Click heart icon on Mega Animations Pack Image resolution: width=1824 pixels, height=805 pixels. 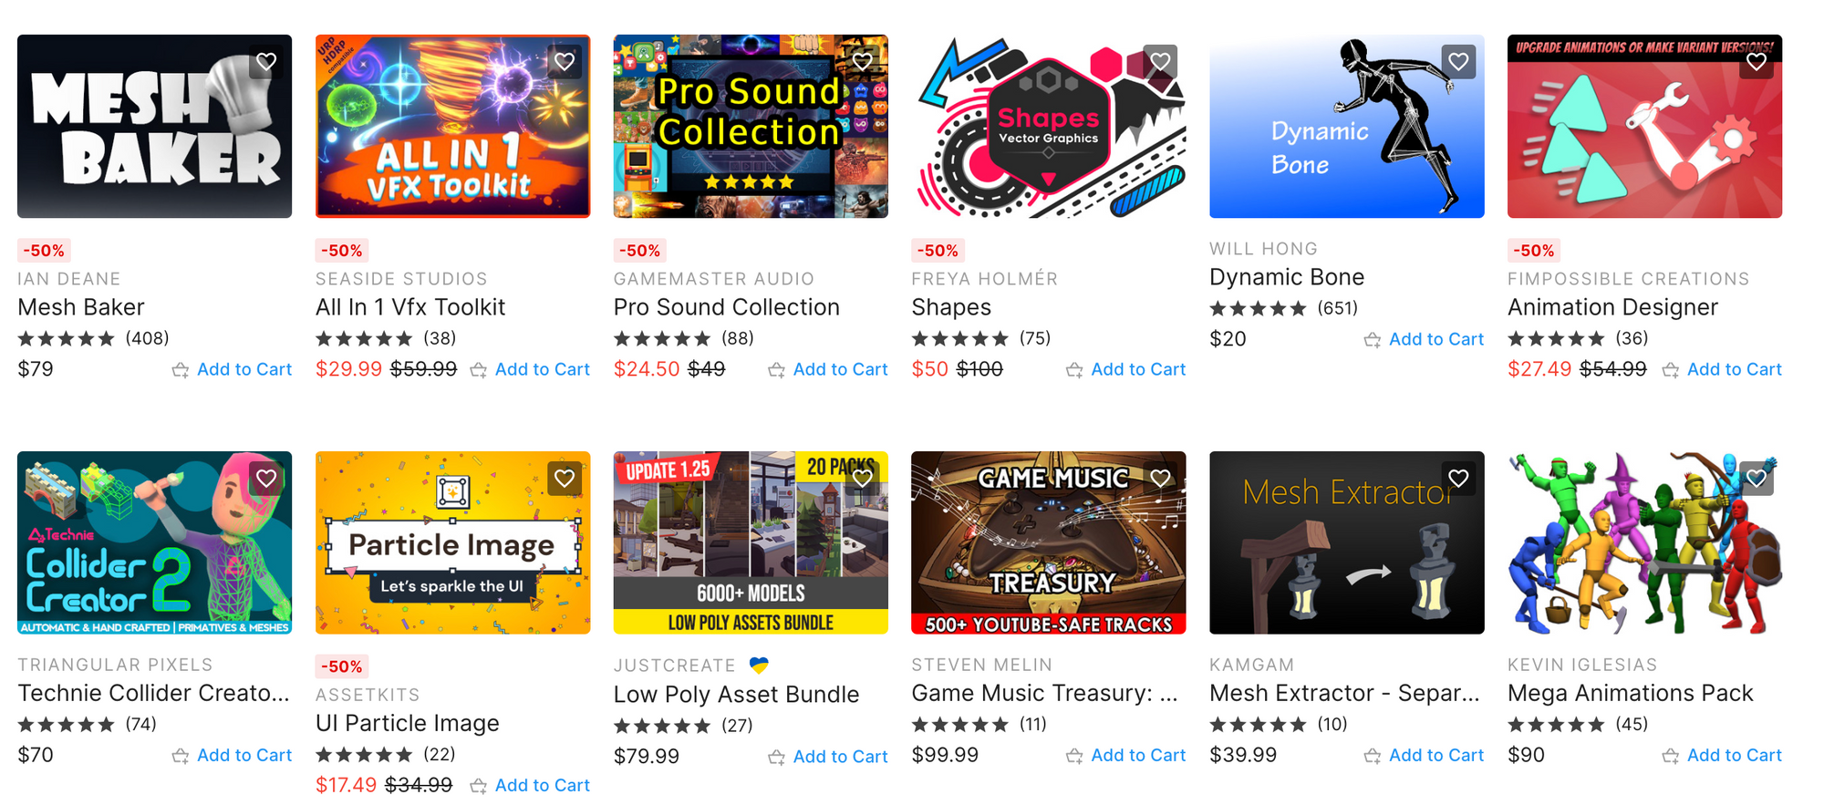click(1757, 479)
